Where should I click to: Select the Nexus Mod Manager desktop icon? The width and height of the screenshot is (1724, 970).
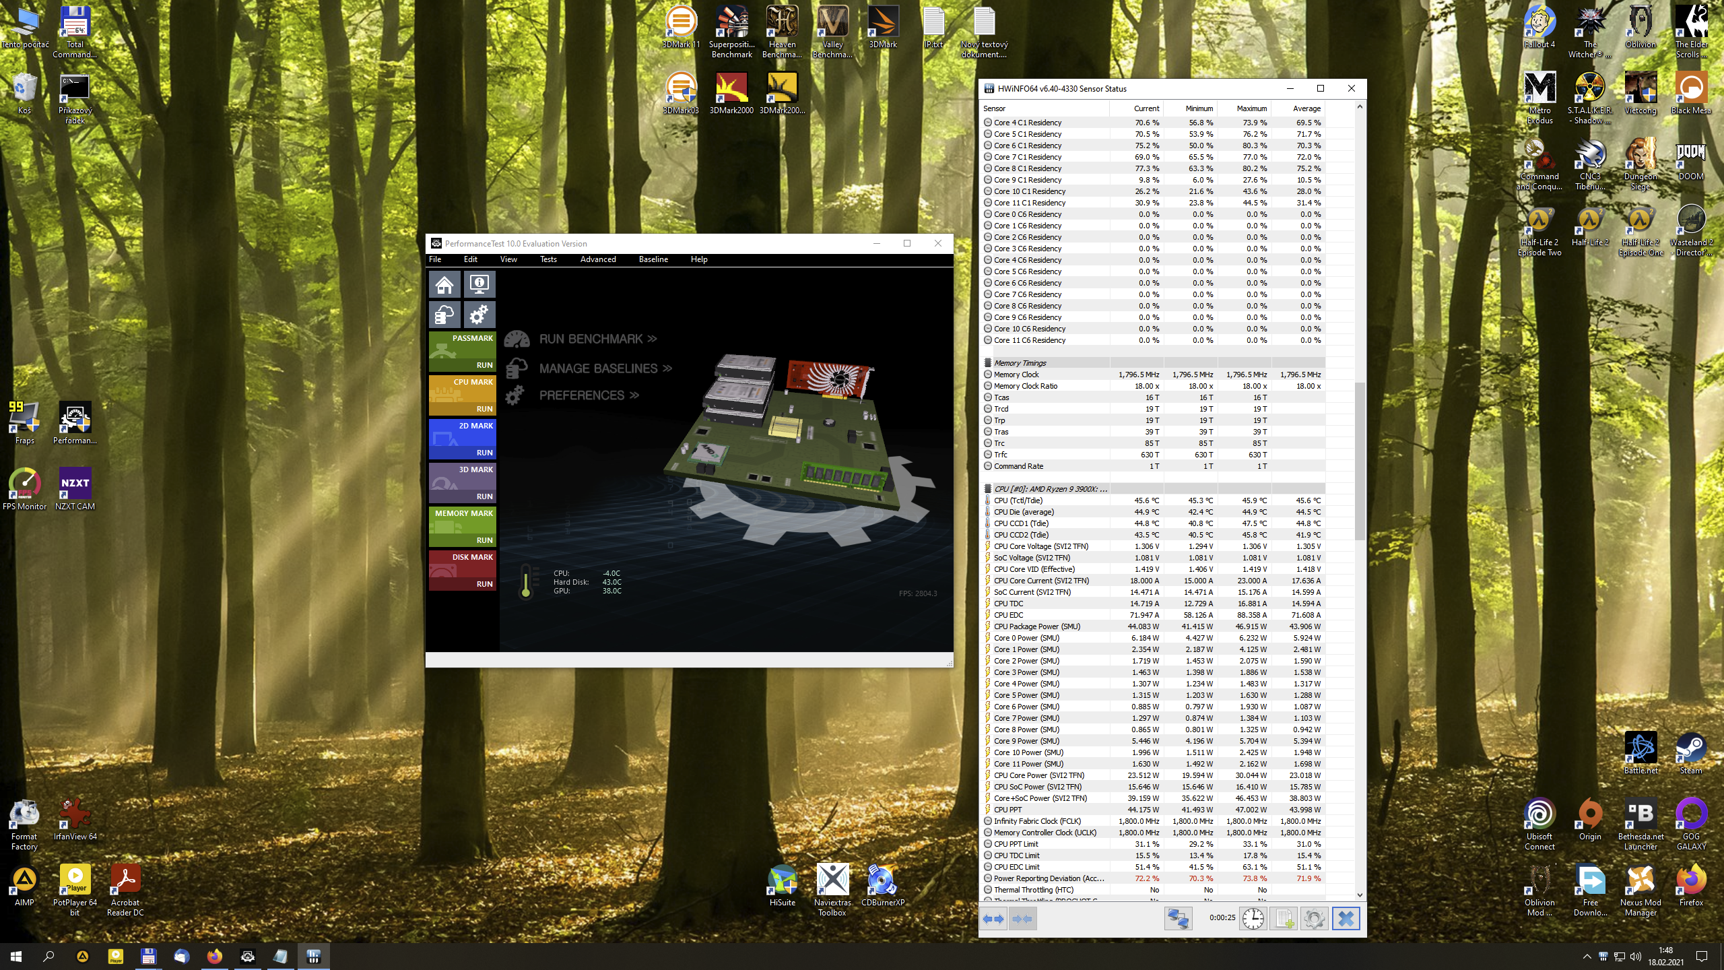1640,891
